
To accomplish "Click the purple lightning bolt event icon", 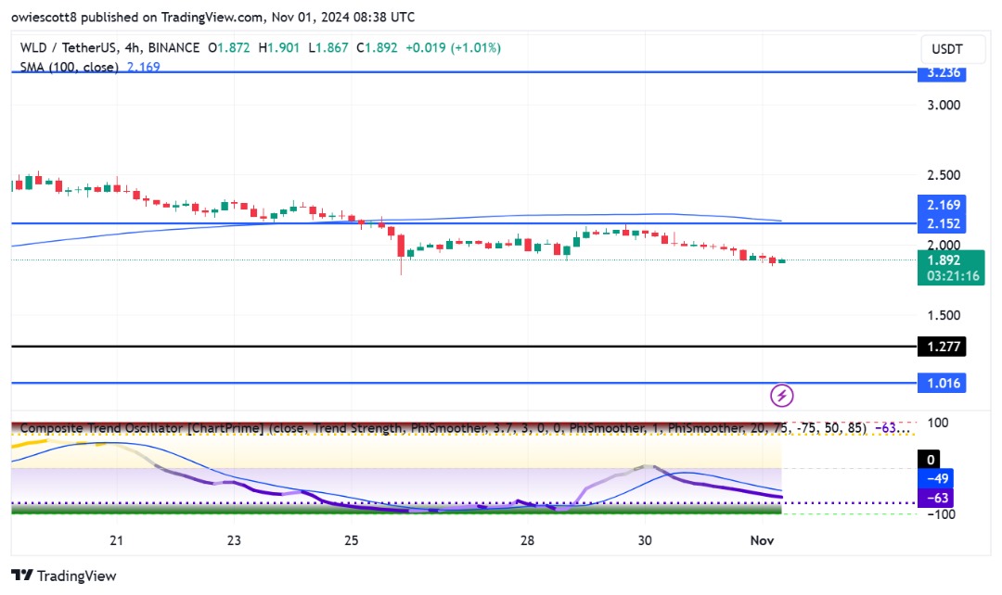I will click(x=781, y=396).
